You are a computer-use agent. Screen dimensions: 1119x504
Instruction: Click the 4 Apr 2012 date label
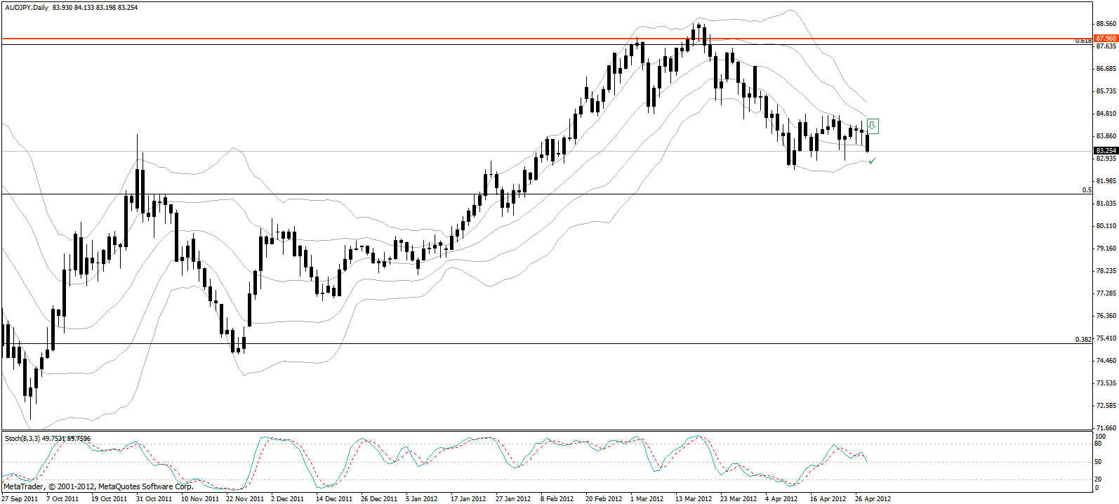(781, 499)
